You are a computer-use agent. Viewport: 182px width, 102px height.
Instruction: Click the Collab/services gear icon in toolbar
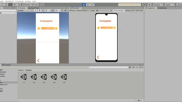coord(144,5)
